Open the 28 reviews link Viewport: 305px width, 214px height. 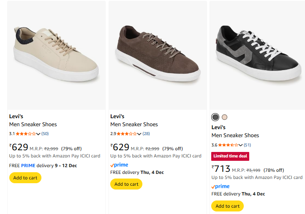point(146,134)
